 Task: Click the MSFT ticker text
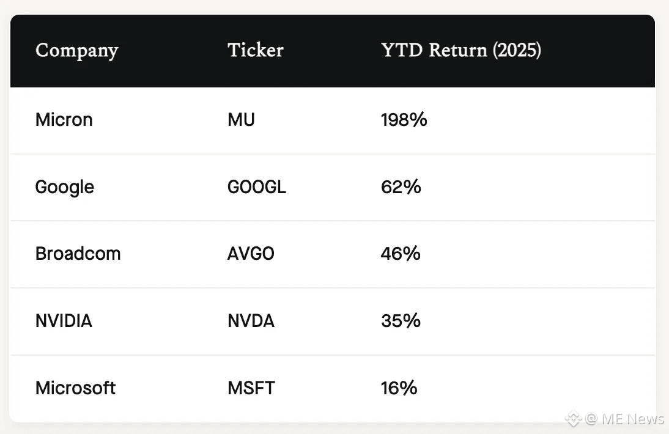(251, 388)
